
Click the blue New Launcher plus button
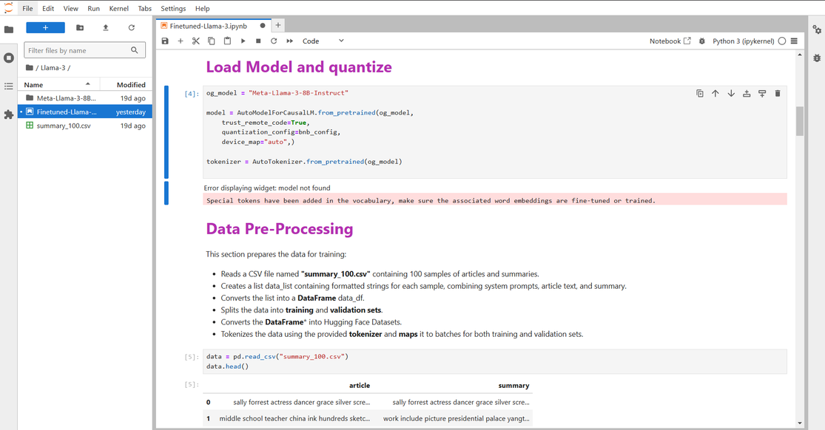pos(45,27)
